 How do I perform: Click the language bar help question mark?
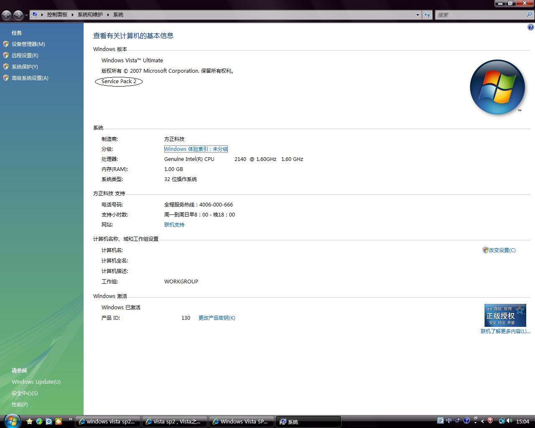466,421
